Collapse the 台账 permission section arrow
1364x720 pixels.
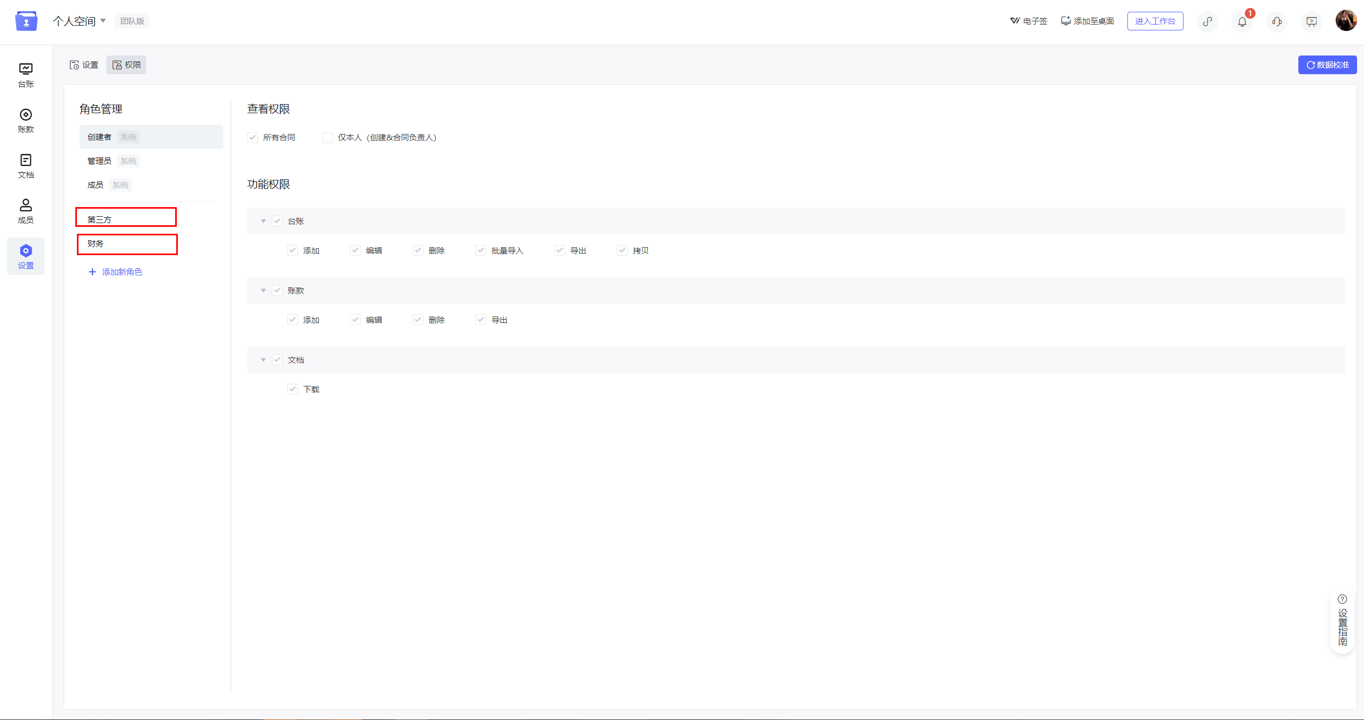tap(263, 221)
